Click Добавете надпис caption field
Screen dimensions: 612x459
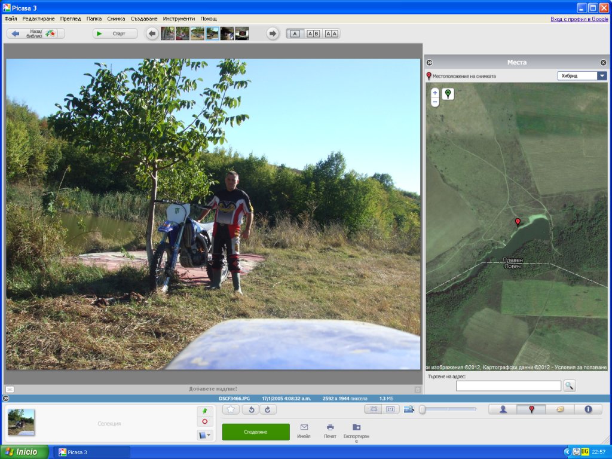pyautogui.click(x=213, y=388)
